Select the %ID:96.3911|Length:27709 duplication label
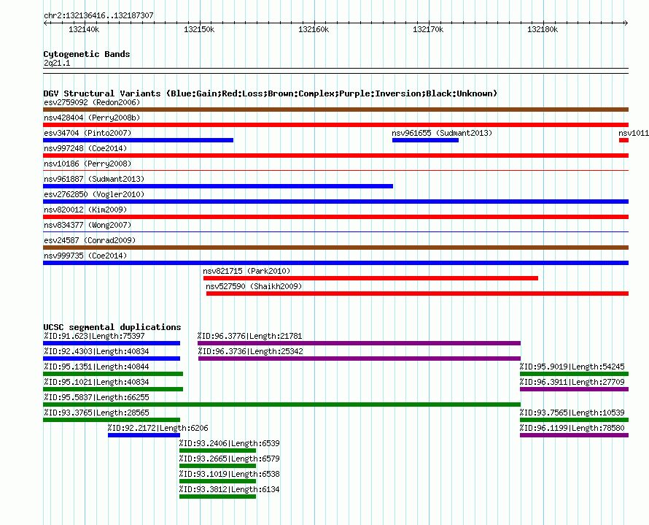 [572, 382]
